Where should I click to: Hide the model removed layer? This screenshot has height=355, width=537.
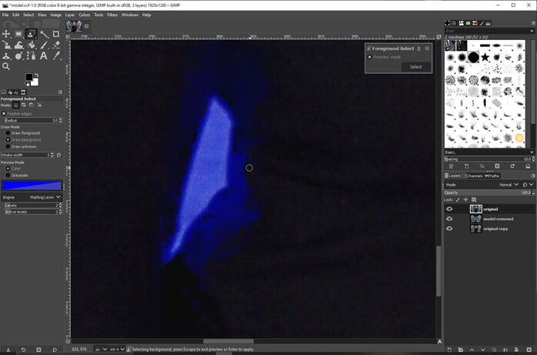tap(449, 219)
